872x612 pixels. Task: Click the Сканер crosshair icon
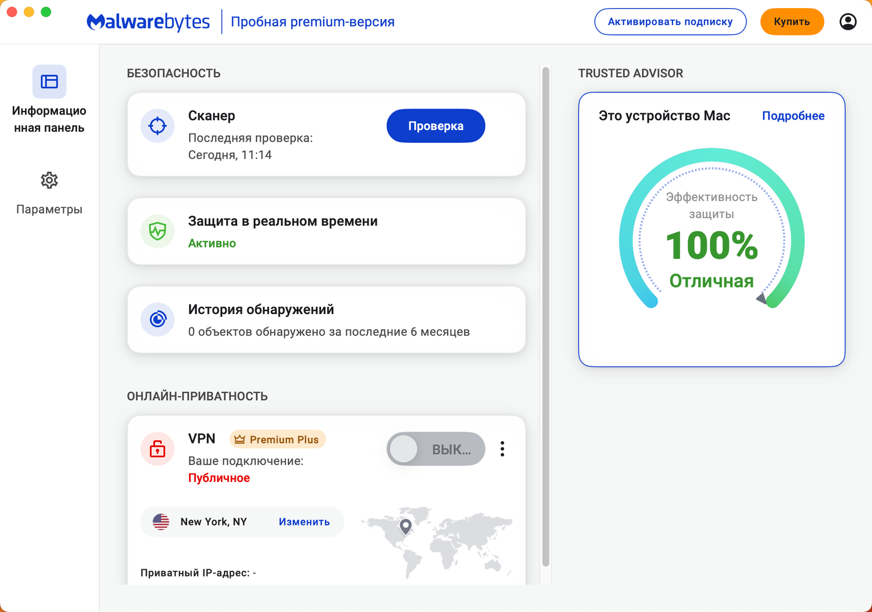pos(158,125)
